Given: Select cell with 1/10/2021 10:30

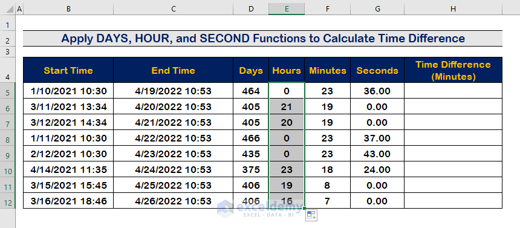Looking at the screenshot, I should (68, 91).
